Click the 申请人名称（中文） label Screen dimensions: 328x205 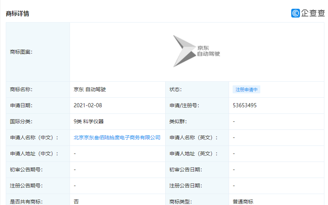click(34, 138)
